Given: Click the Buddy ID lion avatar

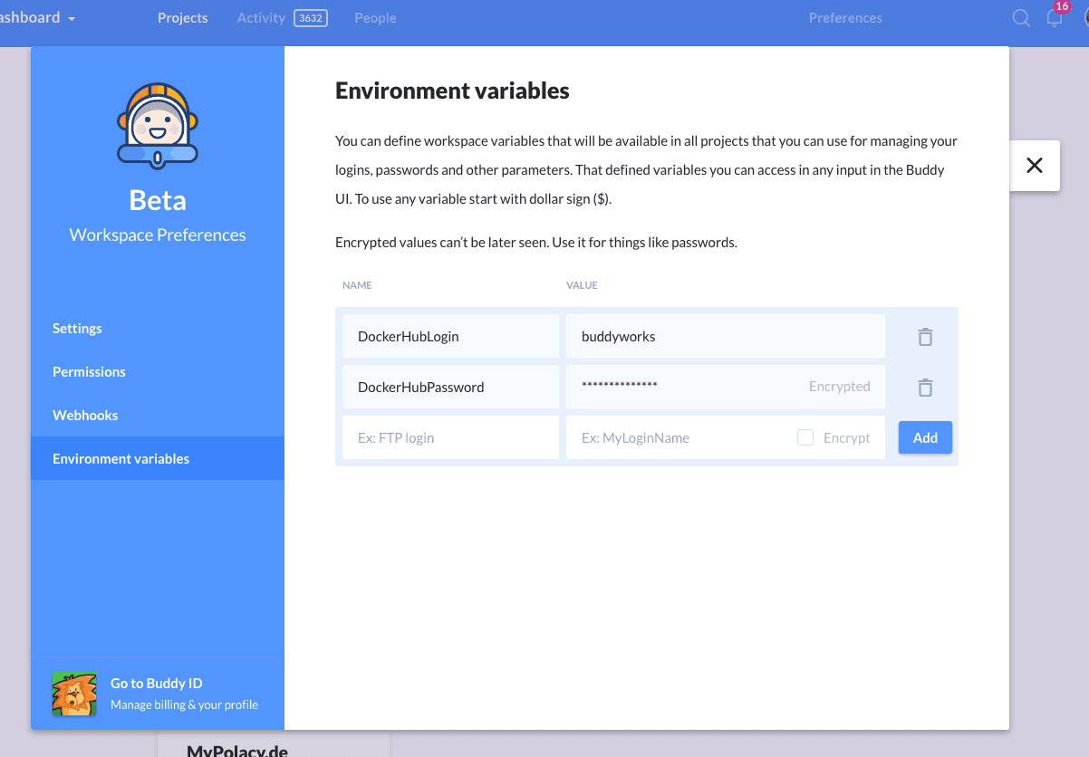Looking at the screenshot, I should pyautogui.click(x=74, y=694).
